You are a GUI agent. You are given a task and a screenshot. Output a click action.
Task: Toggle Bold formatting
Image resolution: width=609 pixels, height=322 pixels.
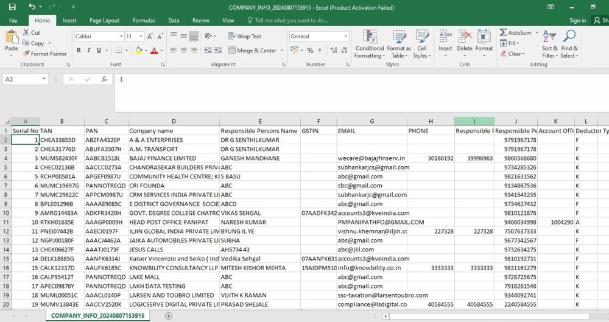79,50
